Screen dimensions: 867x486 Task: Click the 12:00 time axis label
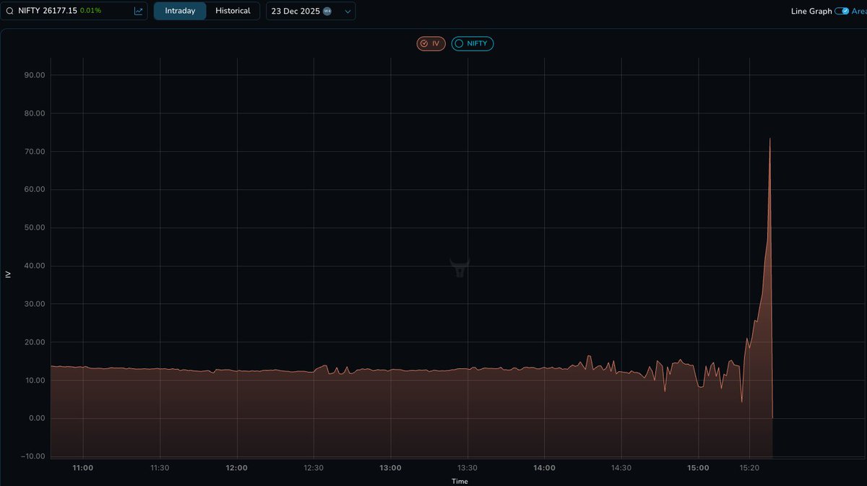click(x=237, y=468)
